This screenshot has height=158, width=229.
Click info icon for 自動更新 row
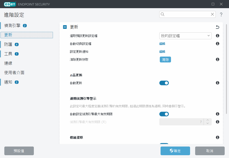tap(218, 83)
